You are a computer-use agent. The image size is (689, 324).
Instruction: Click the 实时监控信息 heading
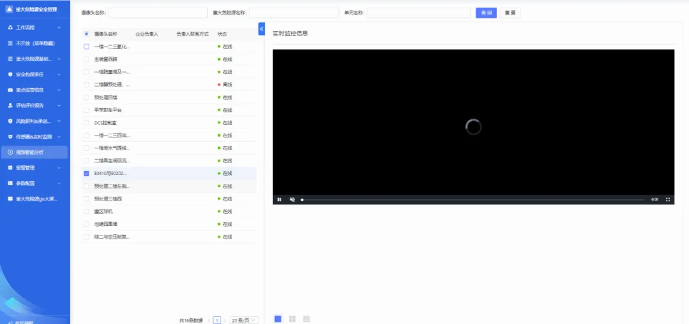pos(290,33)
